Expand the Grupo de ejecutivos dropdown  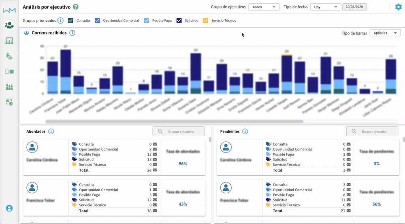coord(264,7)
